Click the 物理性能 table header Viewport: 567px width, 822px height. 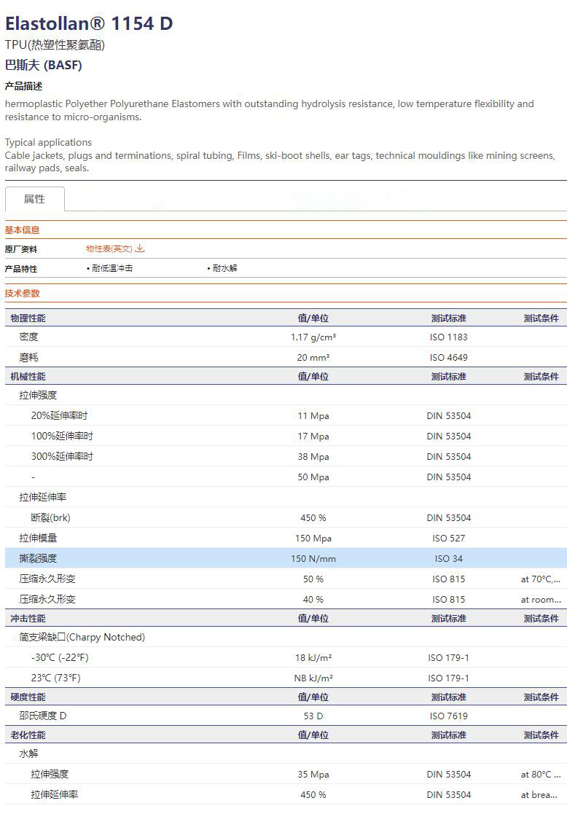[28, 318]
